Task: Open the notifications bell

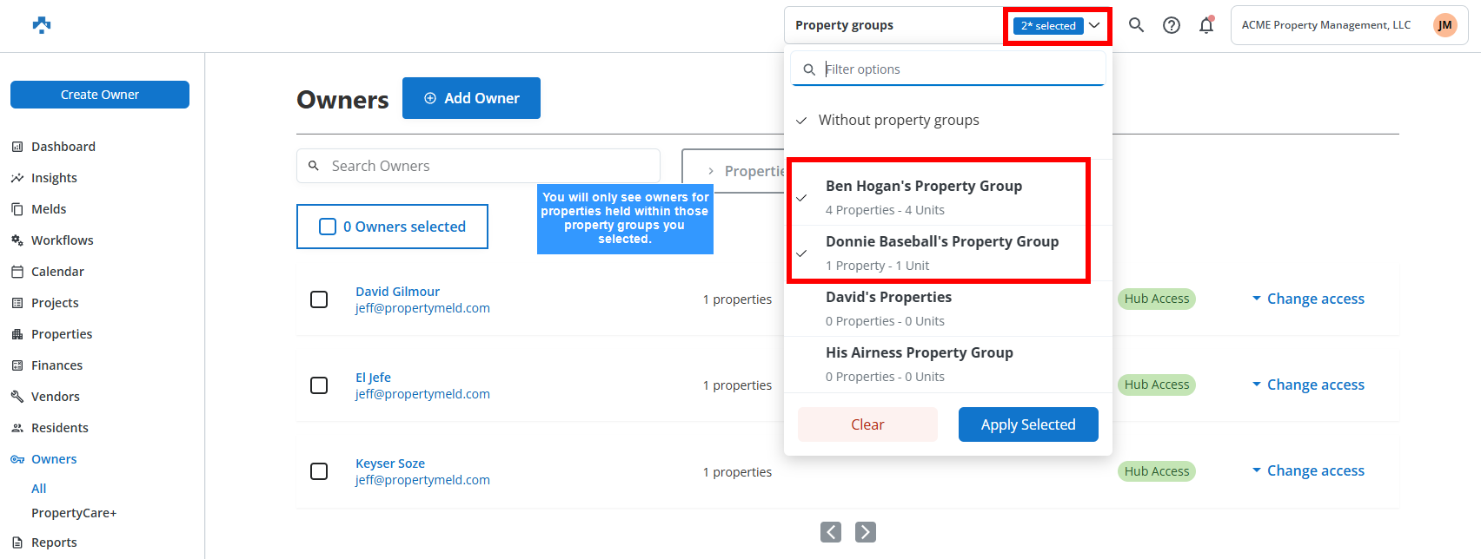Action: (x=1206, y=25)
